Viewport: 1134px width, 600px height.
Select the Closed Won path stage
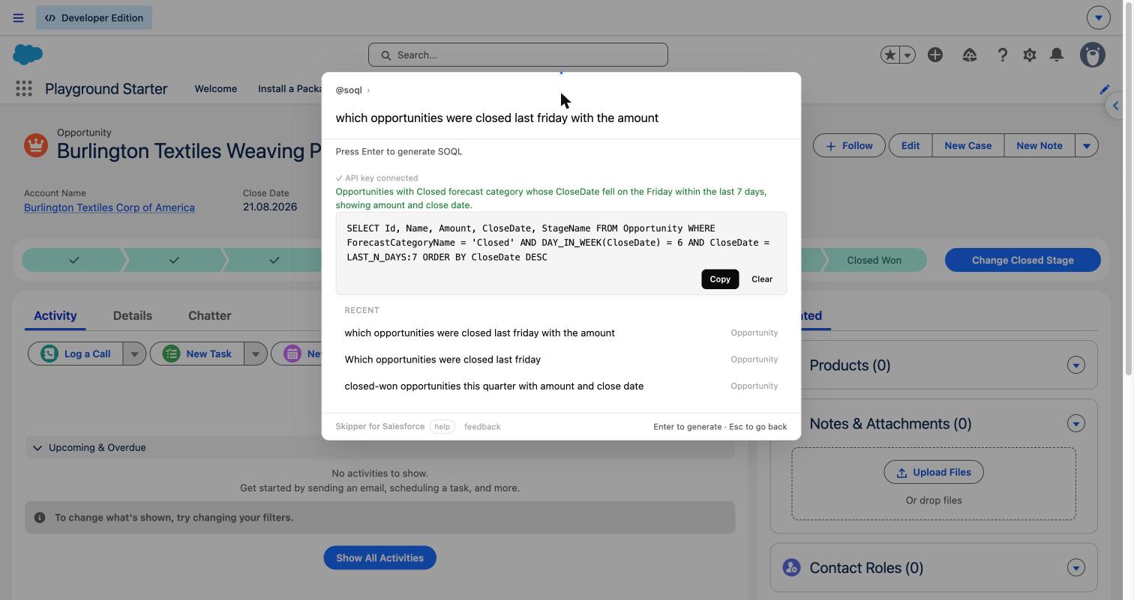(874, 260)
